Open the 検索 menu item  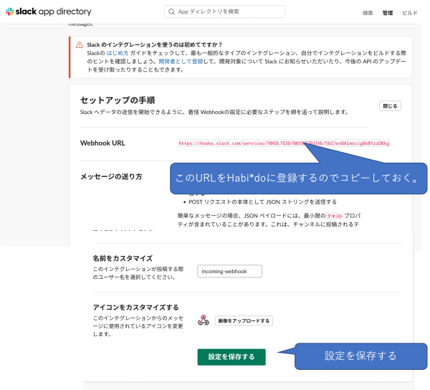point(368,13)
